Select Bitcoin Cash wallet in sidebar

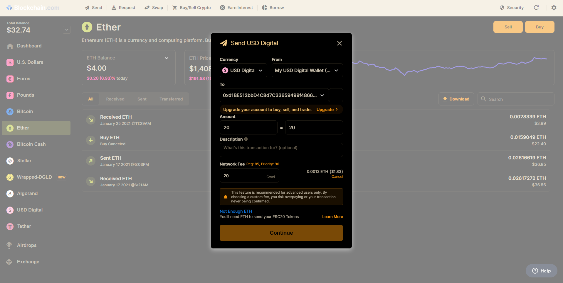point(36,144)
